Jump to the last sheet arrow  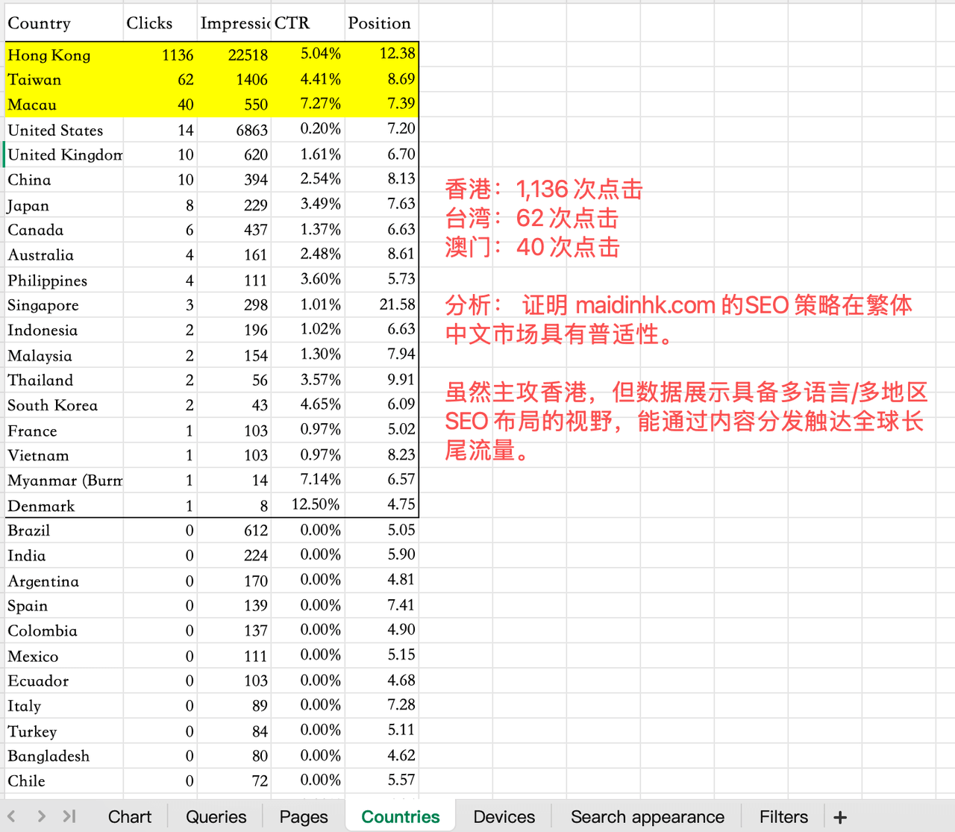(69, 816)
